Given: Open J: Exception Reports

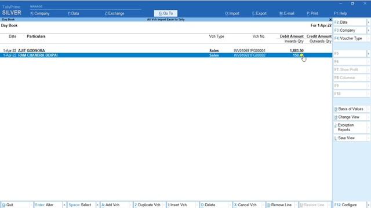Looking at the screenshot, I should pos(350,127).
